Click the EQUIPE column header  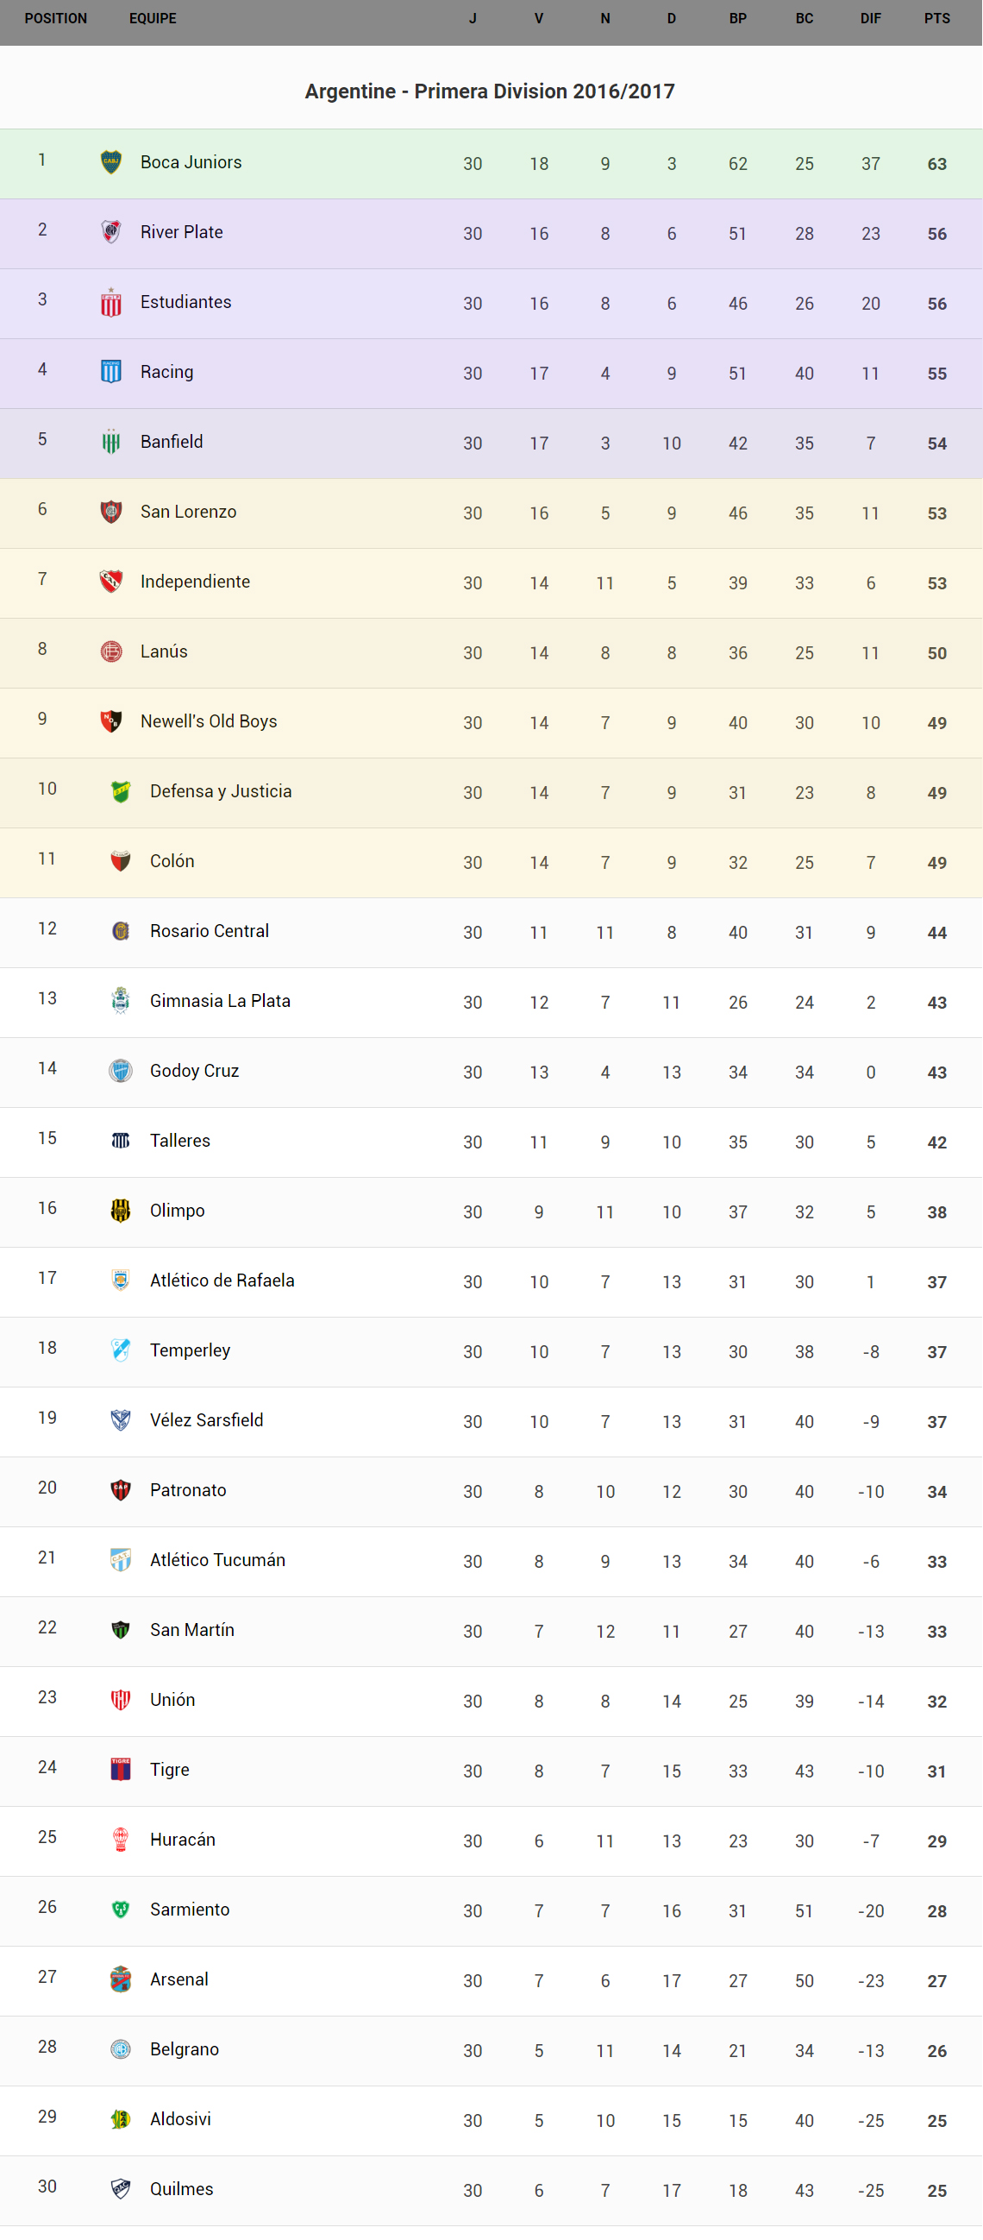tap(153, 19)
